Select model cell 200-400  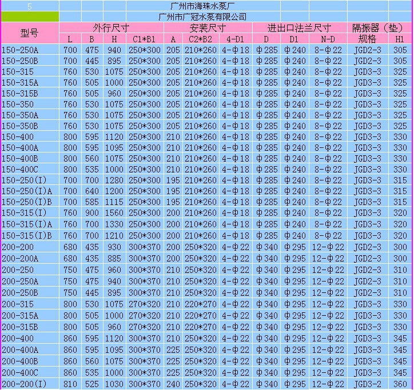pos(30,338)
